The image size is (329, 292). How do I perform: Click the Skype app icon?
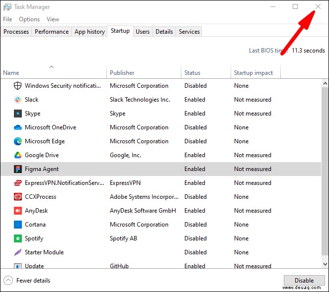[17, 114]
